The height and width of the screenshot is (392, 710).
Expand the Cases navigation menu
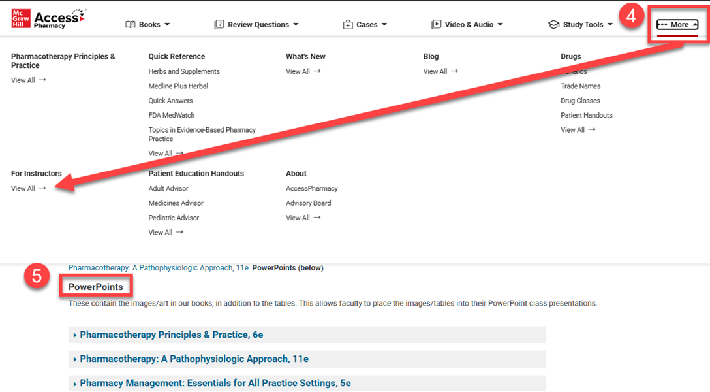366,25
